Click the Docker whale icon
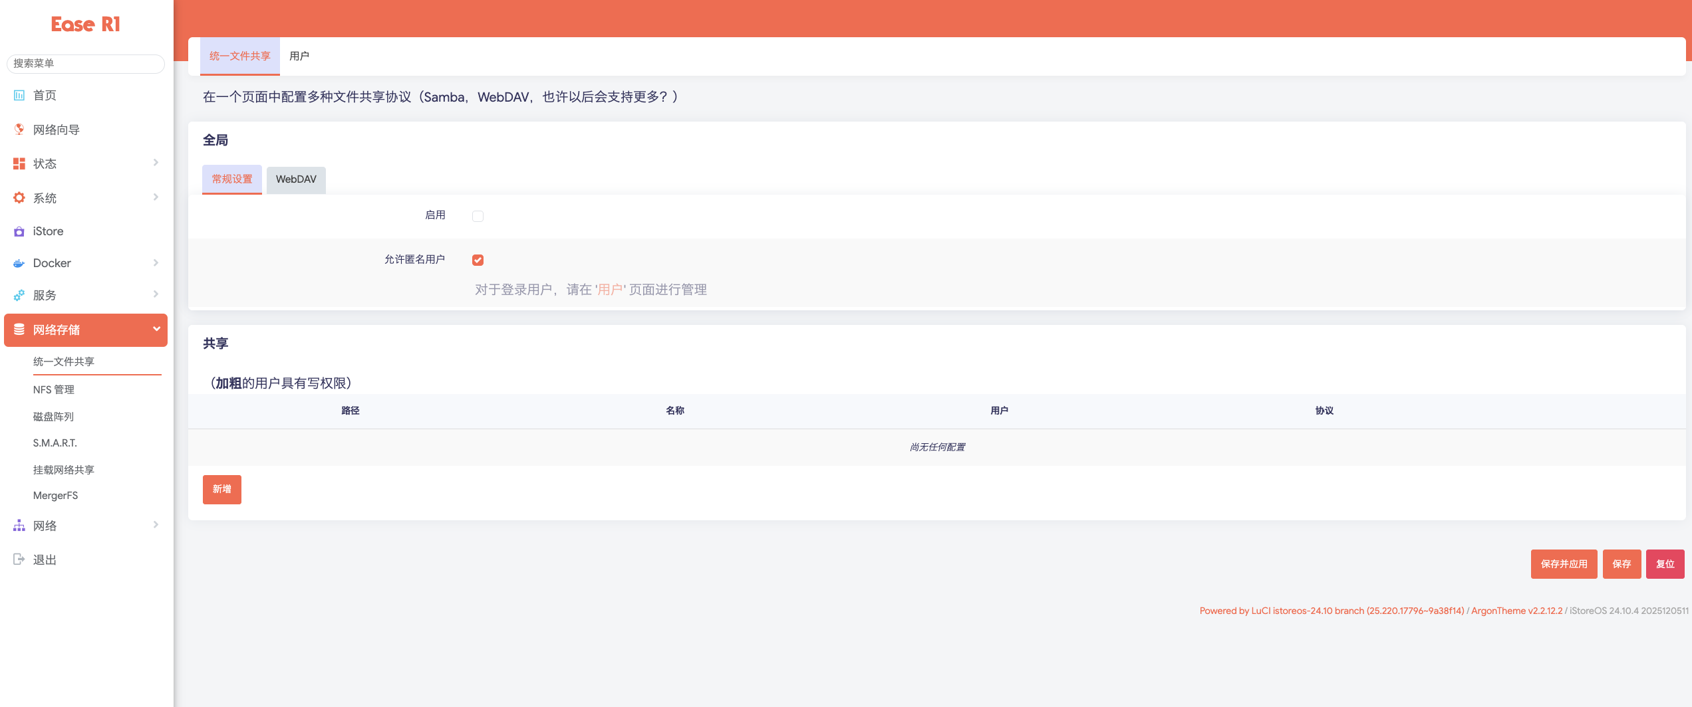 [19, 263]
